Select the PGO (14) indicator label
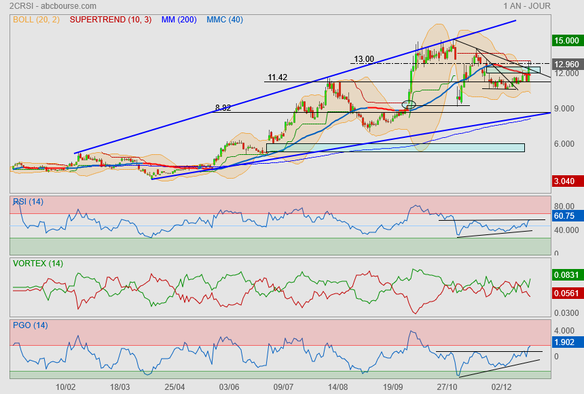The height and width of the screenshot is (394, 584). tap(30, 325)
